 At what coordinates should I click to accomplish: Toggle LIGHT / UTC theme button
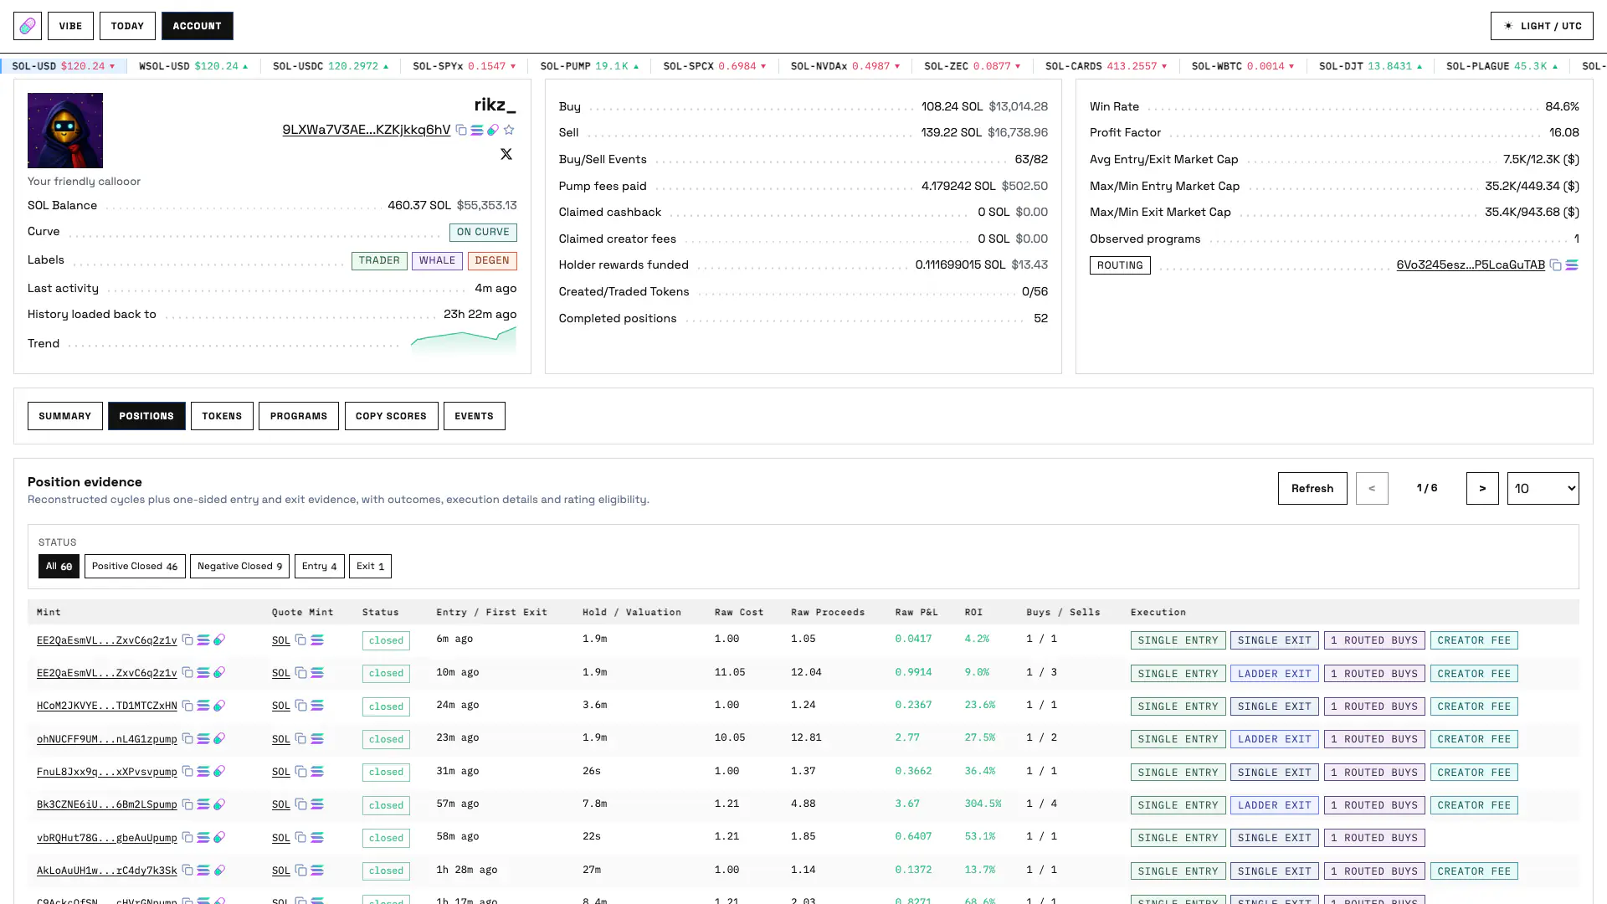coord(1542,26)
